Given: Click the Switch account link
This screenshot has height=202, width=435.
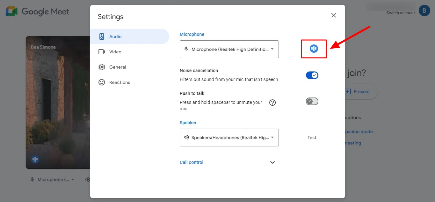Looking at the screenshot, I should click(401, 13).
